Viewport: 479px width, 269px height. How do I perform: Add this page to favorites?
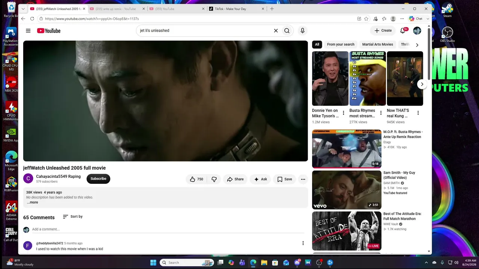[x=366, y=19]
